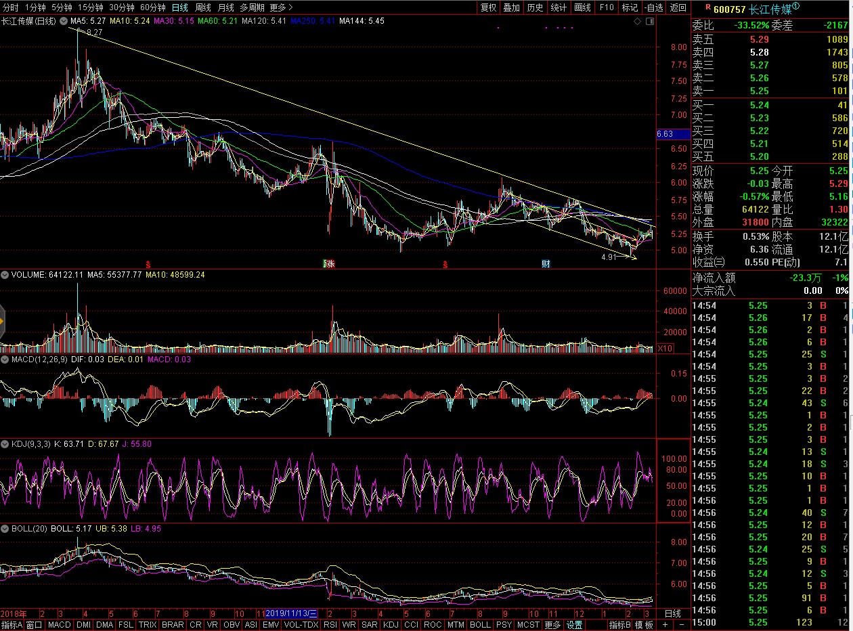Viewport: 853px width, 631px height.
Task: Open the 统计 statistics button
Action: (x=559, y=7)
